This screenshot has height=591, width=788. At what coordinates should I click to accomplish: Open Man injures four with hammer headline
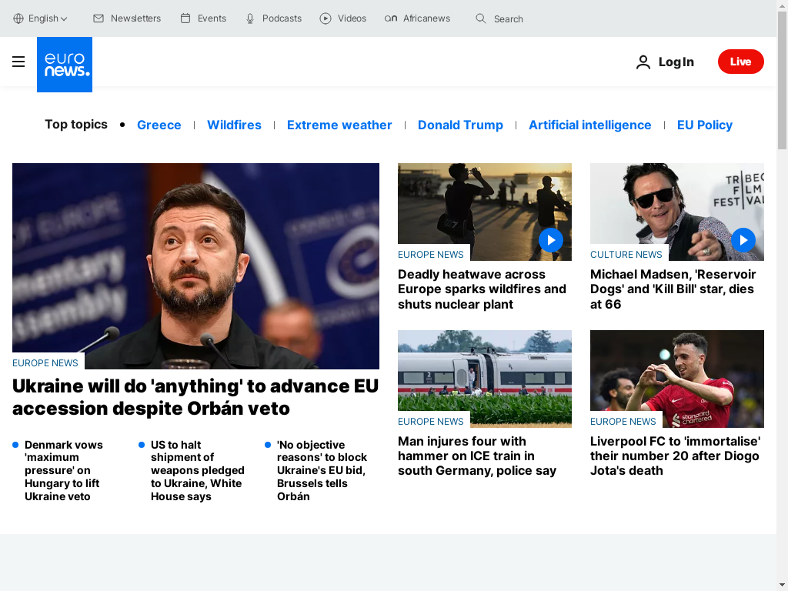(477, 456)
